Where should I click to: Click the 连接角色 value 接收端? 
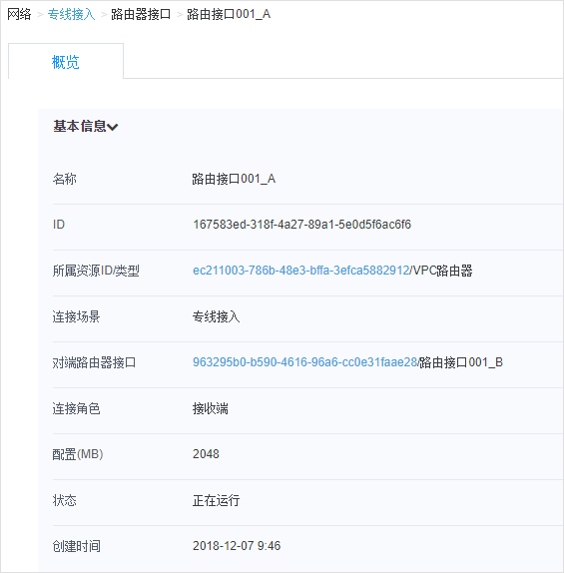[x=211, y=408]
